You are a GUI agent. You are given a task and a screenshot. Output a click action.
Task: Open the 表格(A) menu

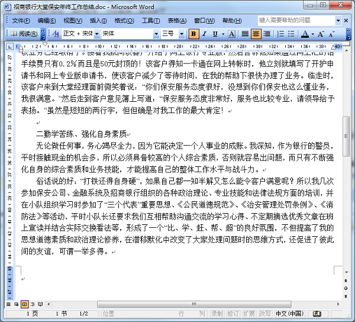pyautogui.click(x=177, y=21)
